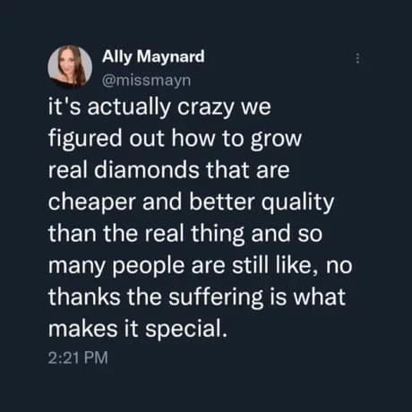
Task: Open the Ally Maynard display name link
Action: click(153, 56)
